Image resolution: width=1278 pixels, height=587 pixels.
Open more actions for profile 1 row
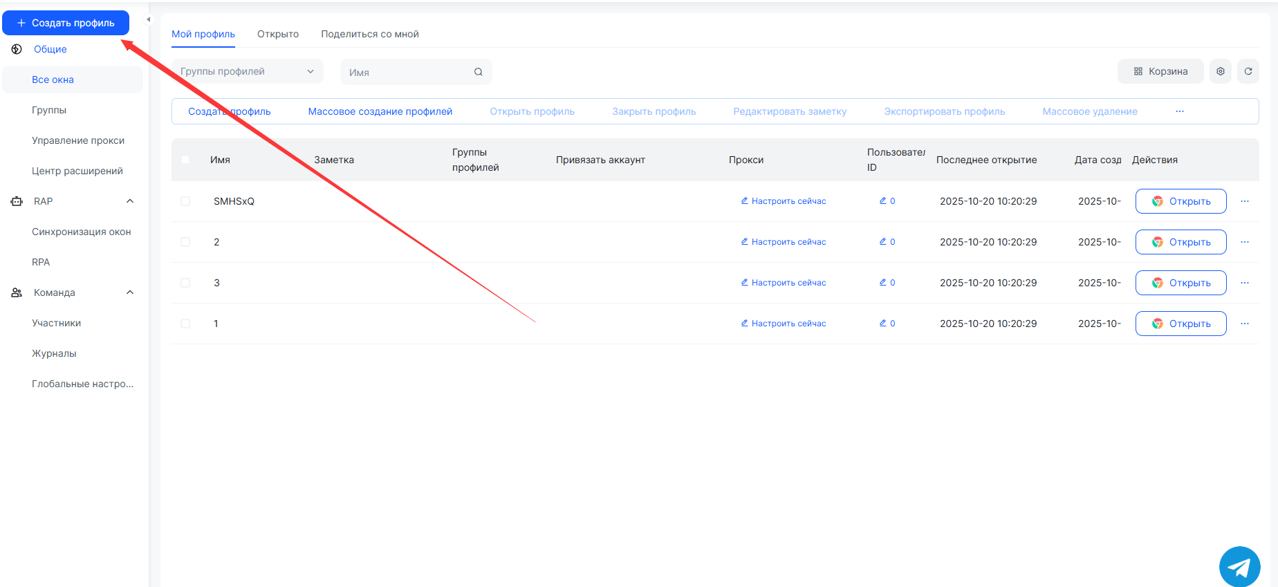point(1244,324)
